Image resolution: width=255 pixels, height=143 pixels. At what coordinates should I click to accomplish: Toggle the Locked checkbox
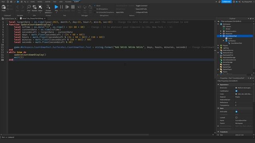pos(236,118)
